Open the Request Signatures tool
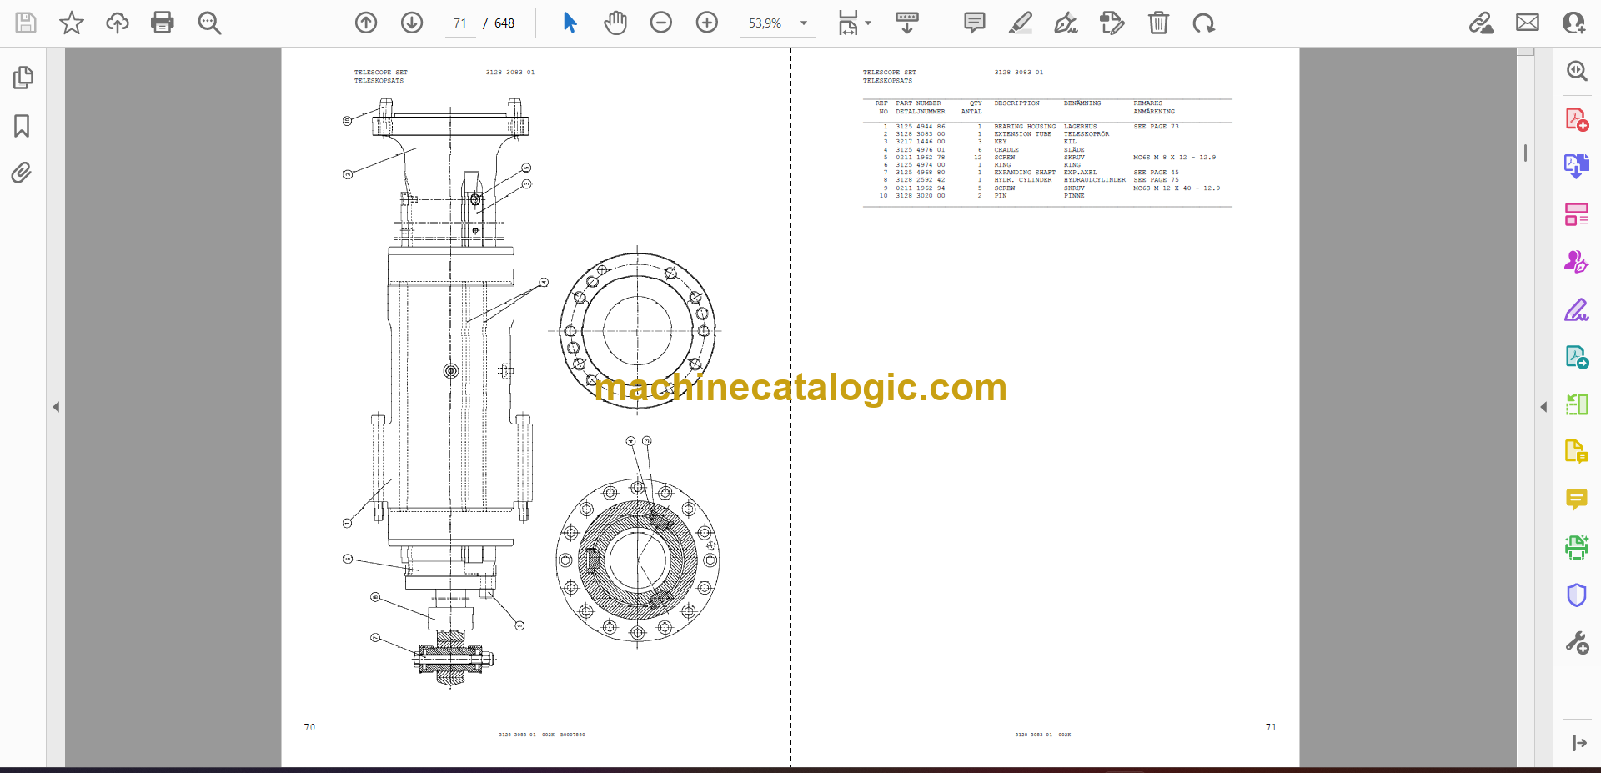Viewport: 1601px width, 773px height. 1577,262
